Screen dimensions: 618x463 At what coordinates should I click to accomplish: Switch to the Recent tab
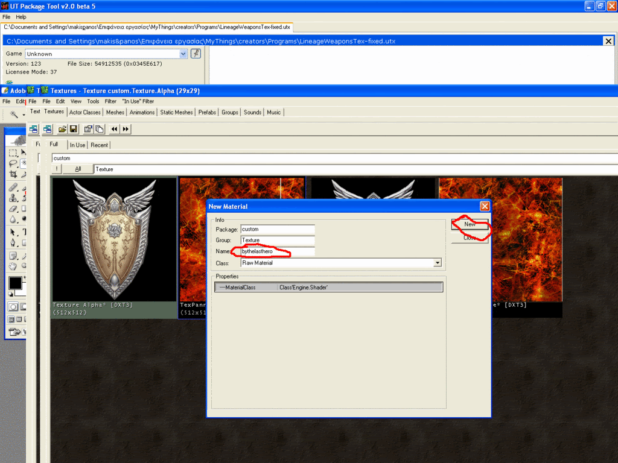pos(100,145)
